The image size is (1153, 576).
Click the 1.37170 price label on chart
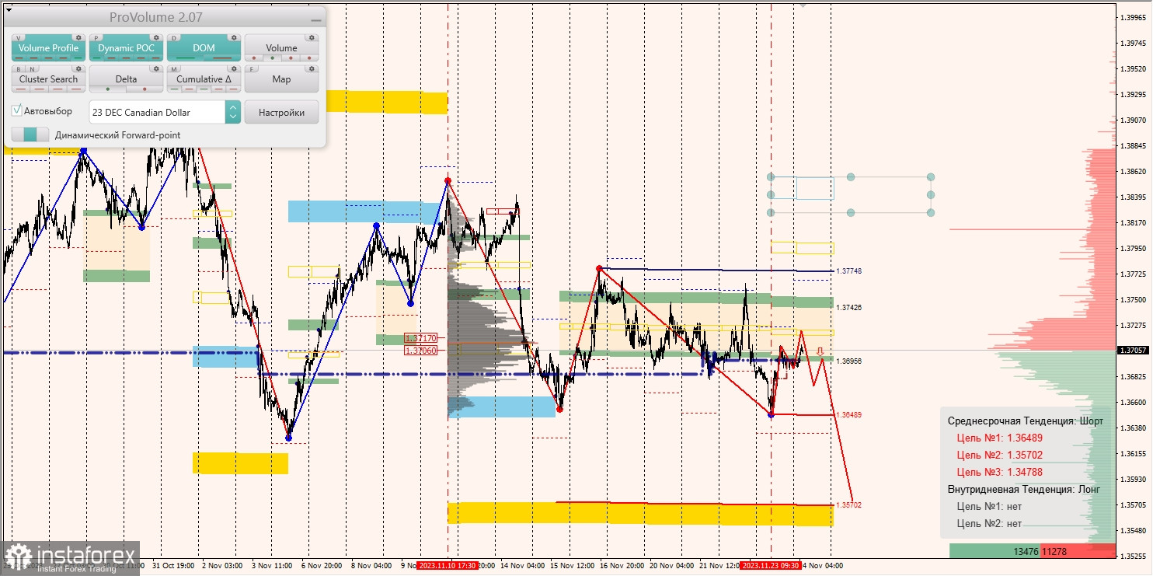click(x=421, y=339)
